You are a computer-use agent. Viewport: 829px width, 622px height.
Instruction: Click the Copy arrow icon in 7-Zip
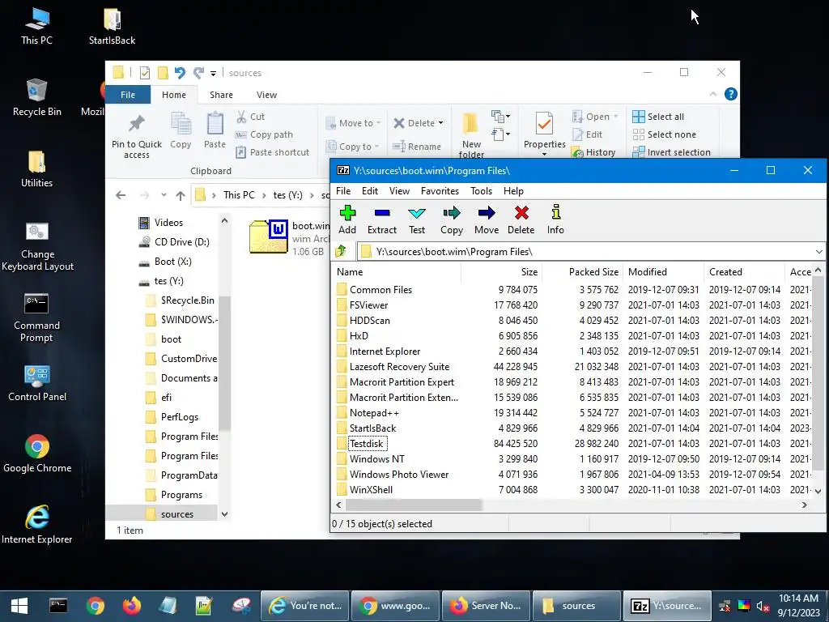point(452,213)
